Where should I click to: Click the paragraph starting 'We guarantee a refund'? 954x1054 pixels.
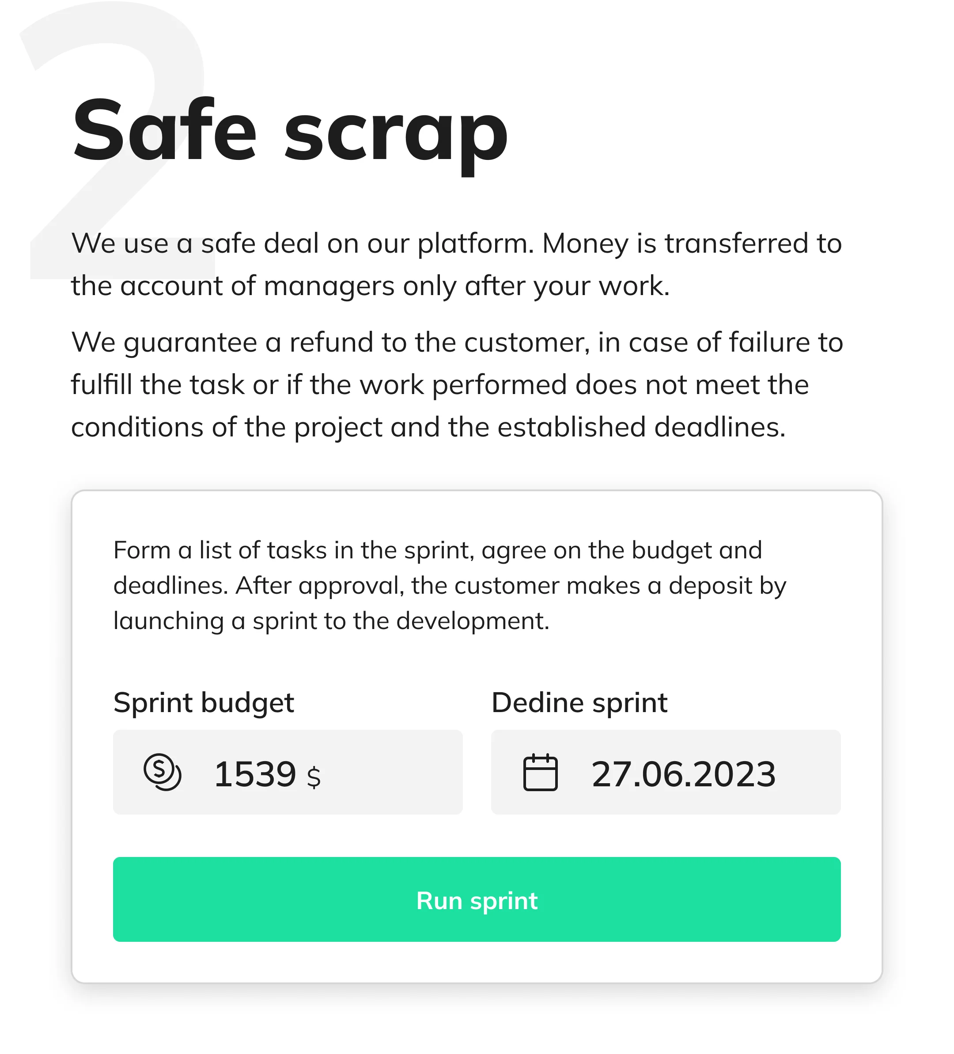point(457,384)
